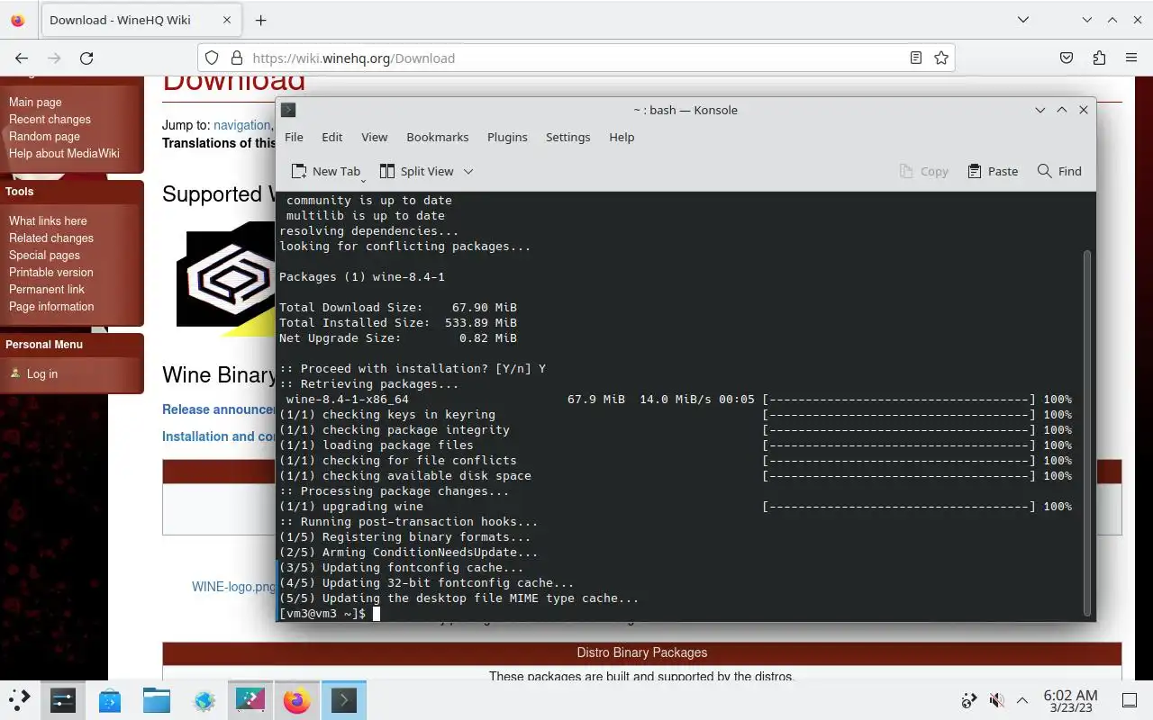Open the clock showing 6:02 AM
The height and width of the screenshot is (720, 1153).
pos(1070,700)
